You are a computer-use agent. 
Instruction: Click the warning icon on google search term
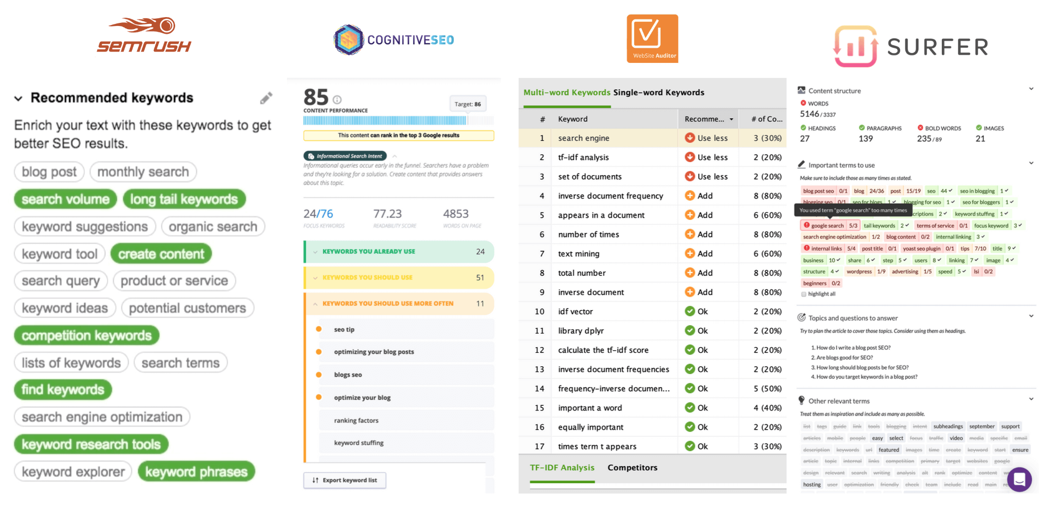tap(807, 225)
